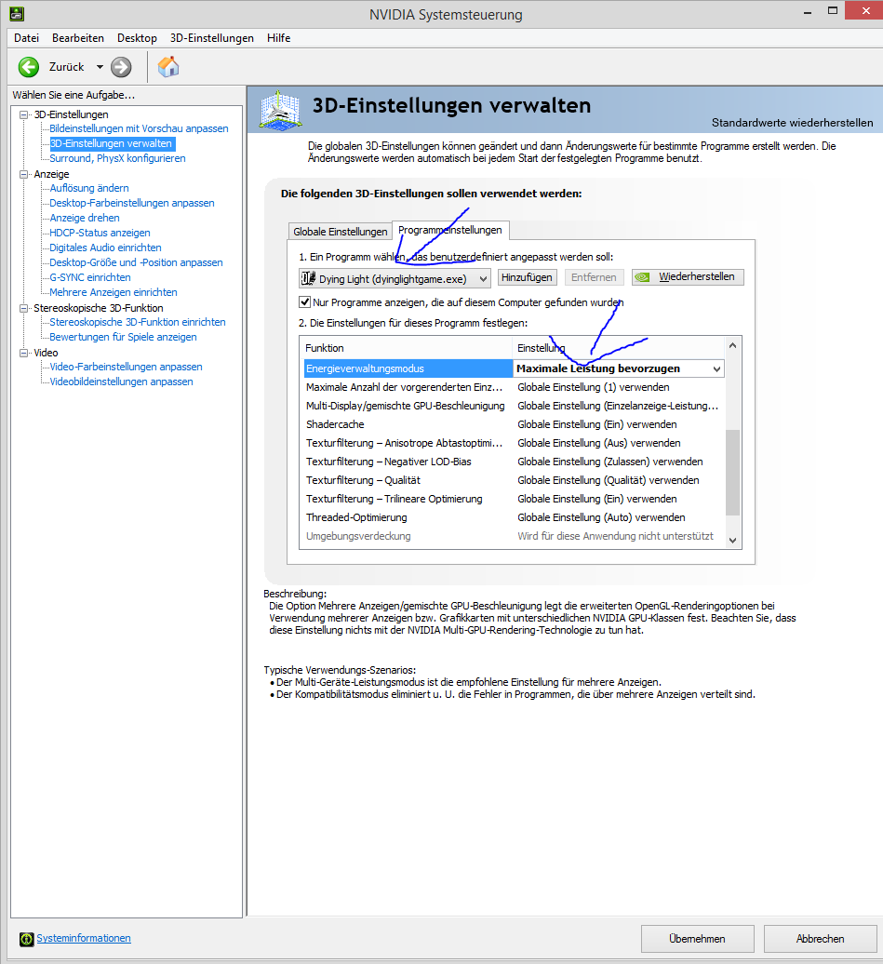Click the home icon in toolbar
Screen dimensions: 883x964
[167, 67]
